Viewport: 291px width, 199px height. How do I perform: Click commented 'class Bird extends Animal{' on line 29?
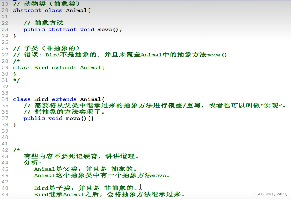(59, 67)
